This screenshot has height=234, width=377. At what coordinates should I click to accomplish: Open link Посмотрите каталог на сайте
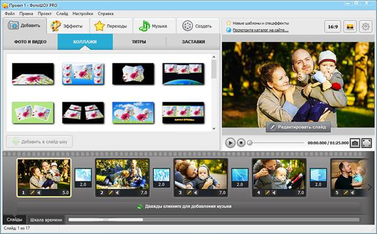(x=260, y=30)
